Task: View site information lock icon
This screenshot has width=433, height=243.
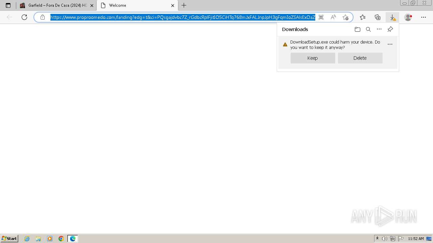Action: tap(43, 17)
